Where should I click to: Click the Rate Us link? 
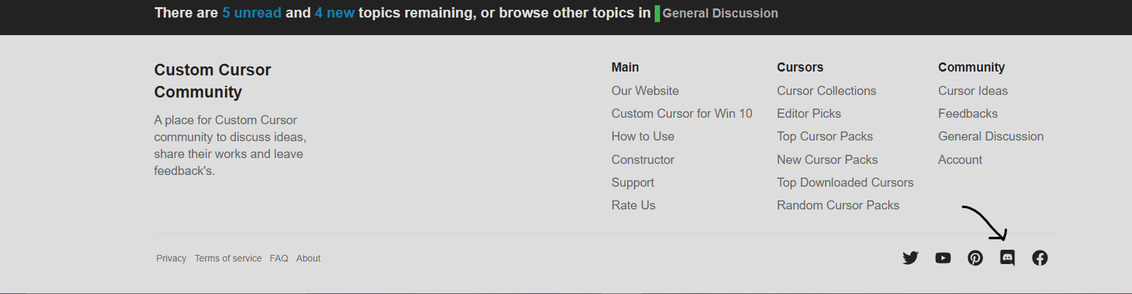[633, 206]
